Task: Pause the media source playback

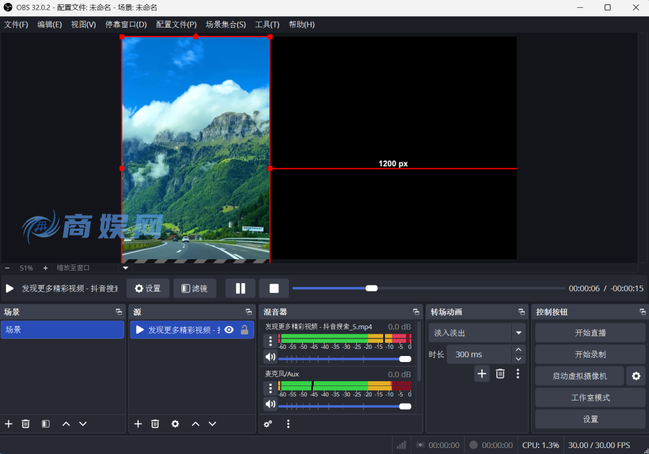Action: (240, 289)
